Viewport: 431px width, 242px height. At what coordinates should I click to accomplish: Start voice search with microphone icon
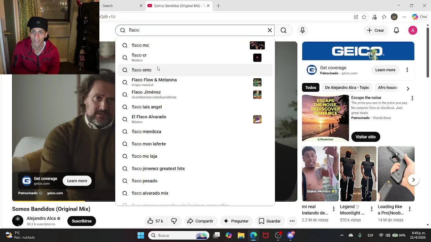click(x=302, y=30)
